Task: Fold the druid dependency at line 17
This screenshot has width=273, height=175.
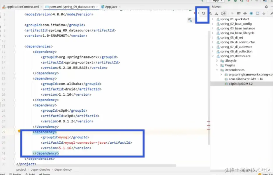Action: pyautogui.click(x=15, y=78)
